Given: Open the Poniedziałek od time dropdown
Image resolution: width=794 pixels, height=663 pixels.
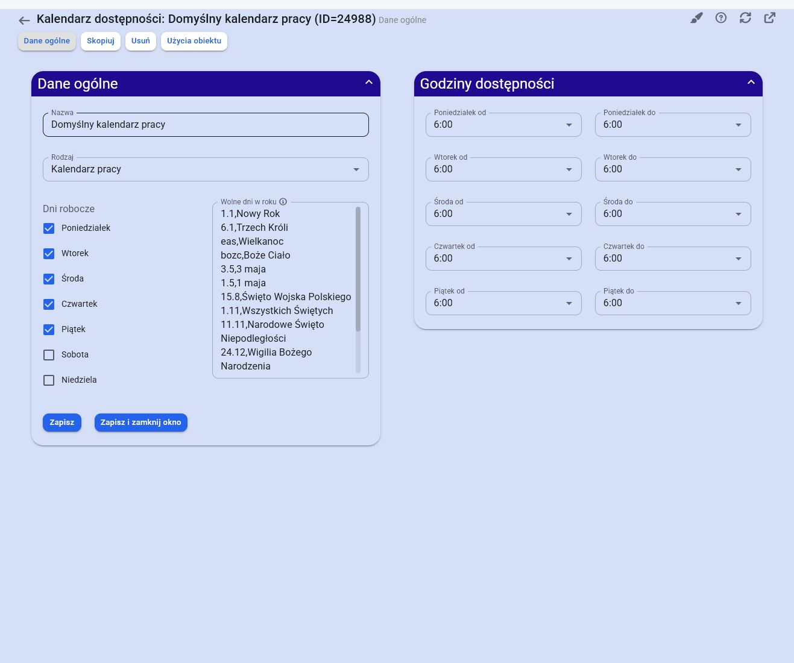Looking at the screenshot, I should (x=503, y=125).
